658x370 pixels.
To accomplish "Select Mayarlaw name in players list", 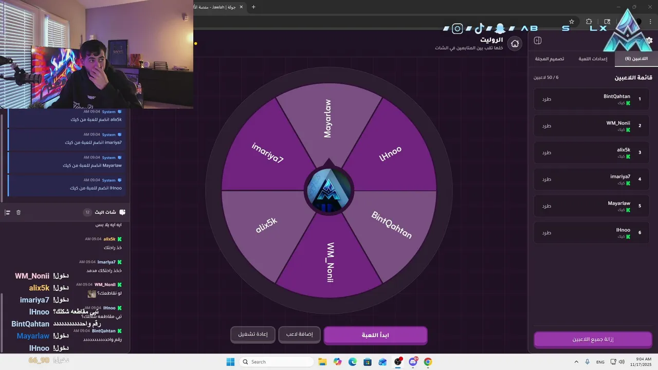I will click(619, 203).
